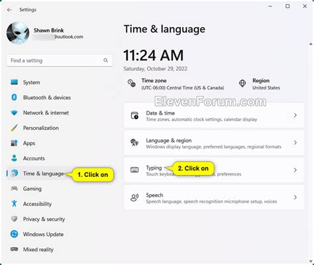The image size is (314, 265).
Task: Open the Apps category label
Action: pyautogui.click(x=29, y=143)
